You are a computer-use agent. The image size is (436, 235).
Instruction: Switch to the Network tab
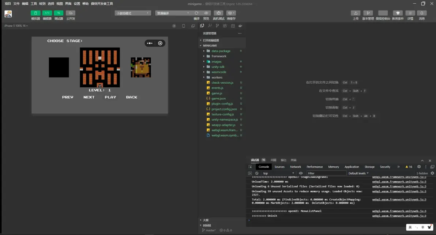click(x=296, y=167)
